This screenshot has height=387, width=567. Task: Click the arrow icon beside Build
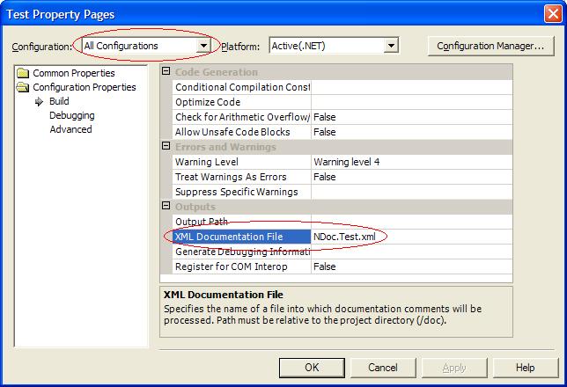[39, 101]
